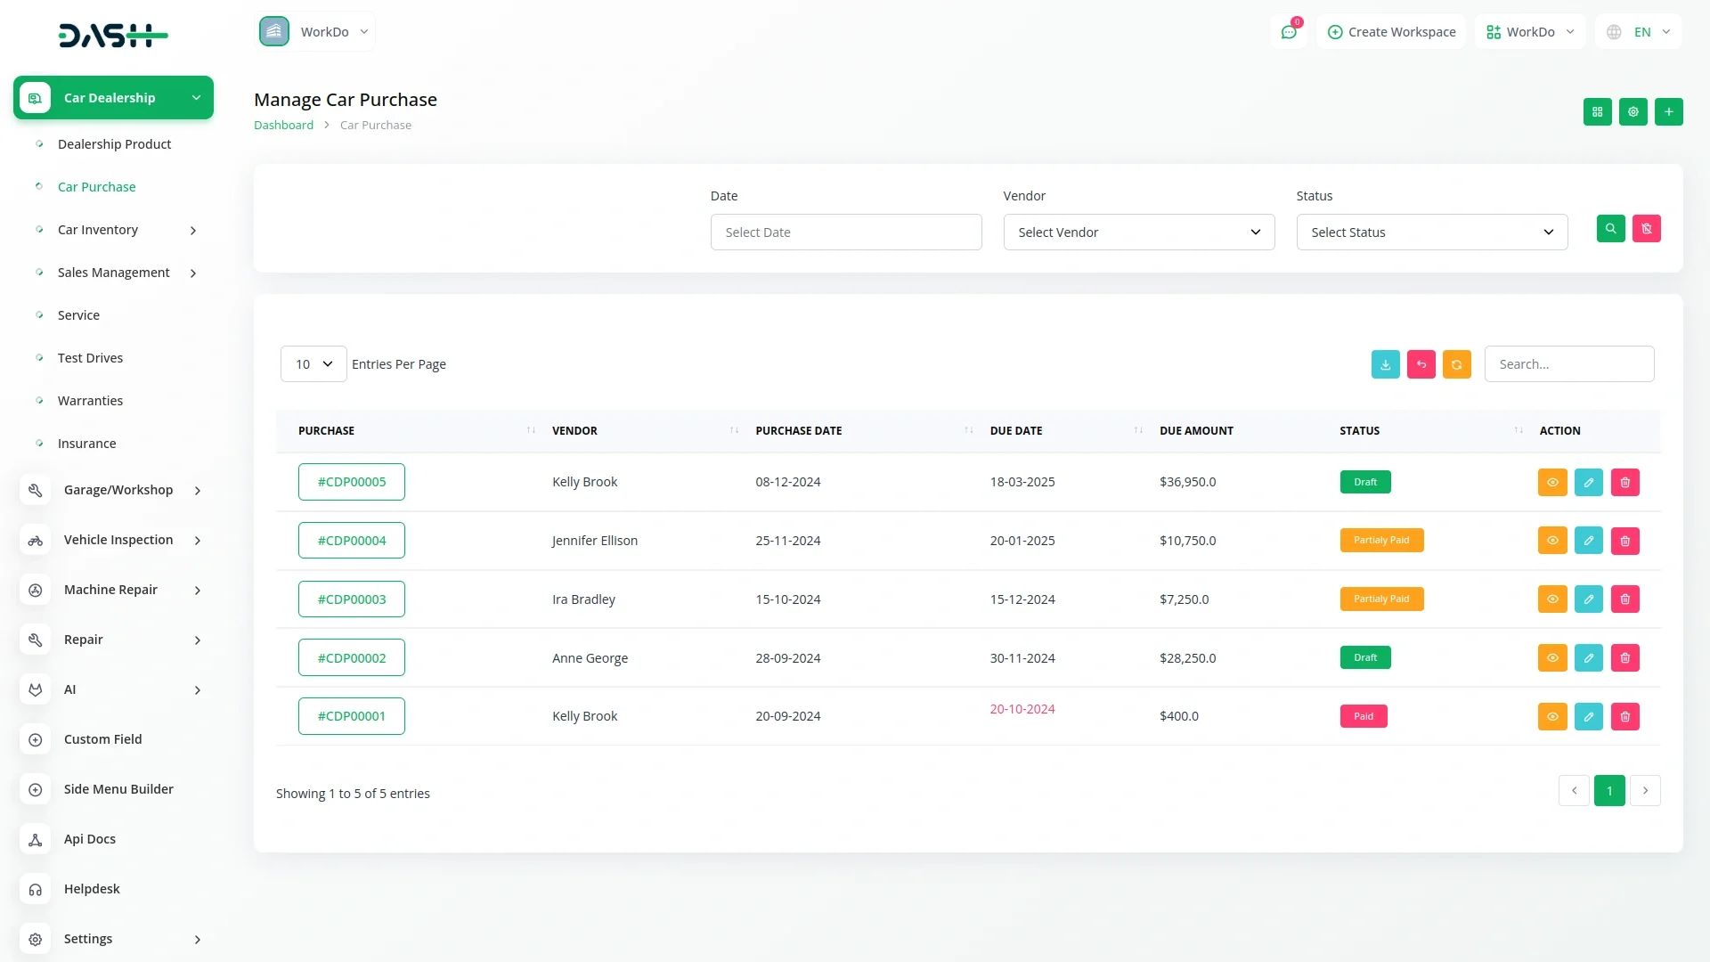Click the orange refresh icon near search

click(x=1456, y=364)
